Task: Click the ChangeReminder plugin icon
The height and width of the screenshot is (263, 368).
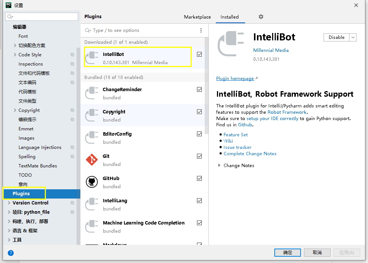Action: coord(92,93)
